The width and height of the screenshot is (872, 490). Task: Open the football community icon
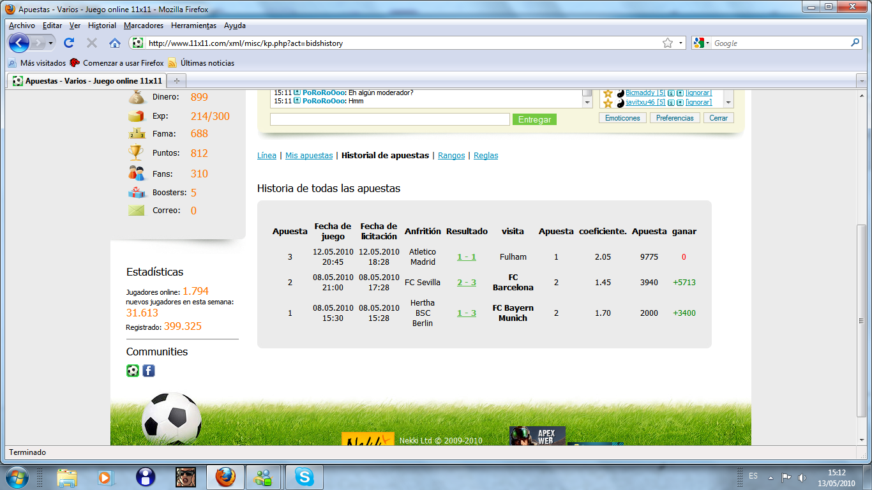[x=132, y=371]
